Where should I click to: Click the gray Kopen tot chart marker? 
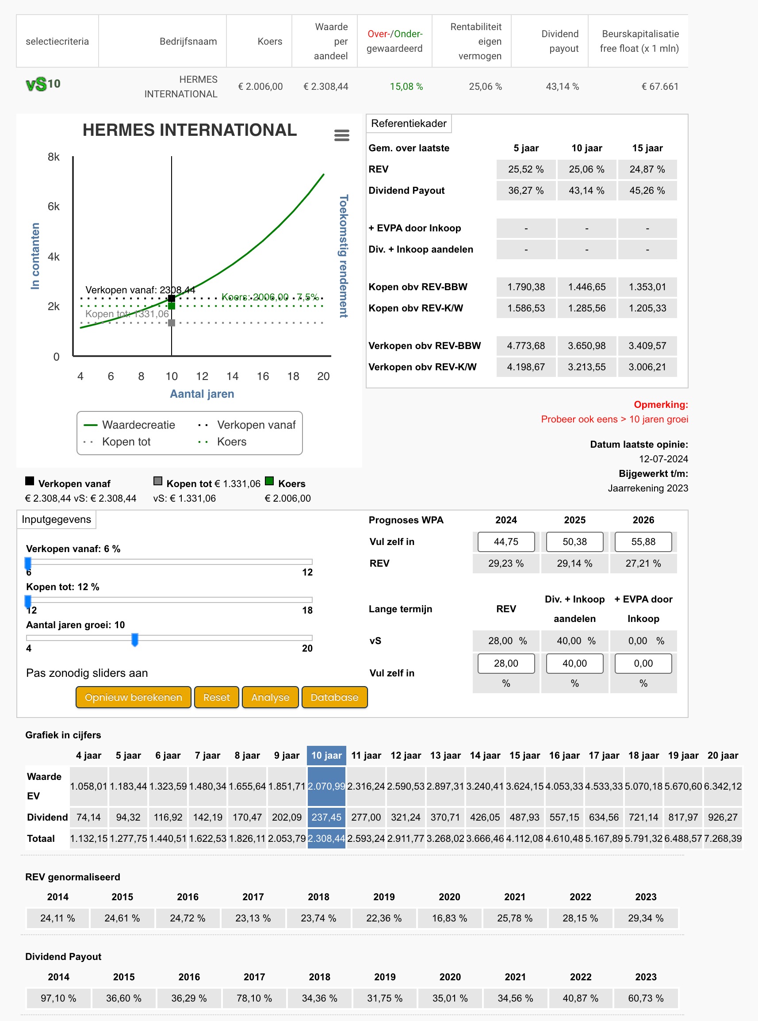(x=172, y=322)
